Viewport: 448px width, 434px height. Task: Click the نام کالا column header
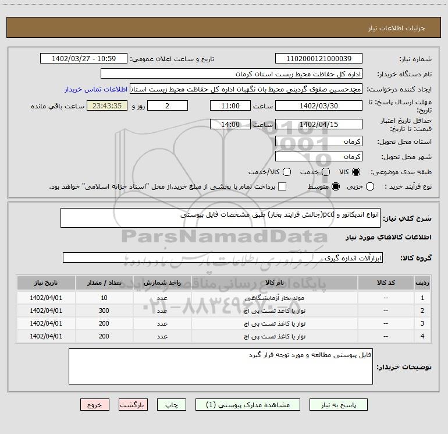(274, 283)
